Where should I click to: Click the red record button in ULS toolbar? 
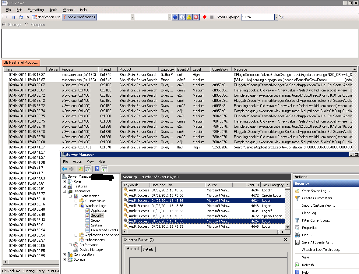click(x=205, y=17)
